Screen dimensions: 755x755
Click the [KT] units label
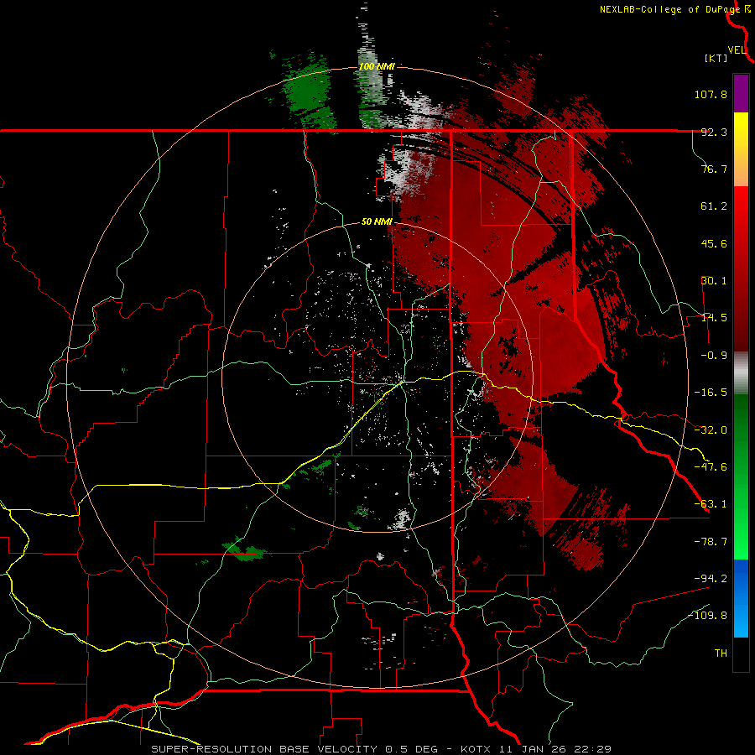[716, 58]
